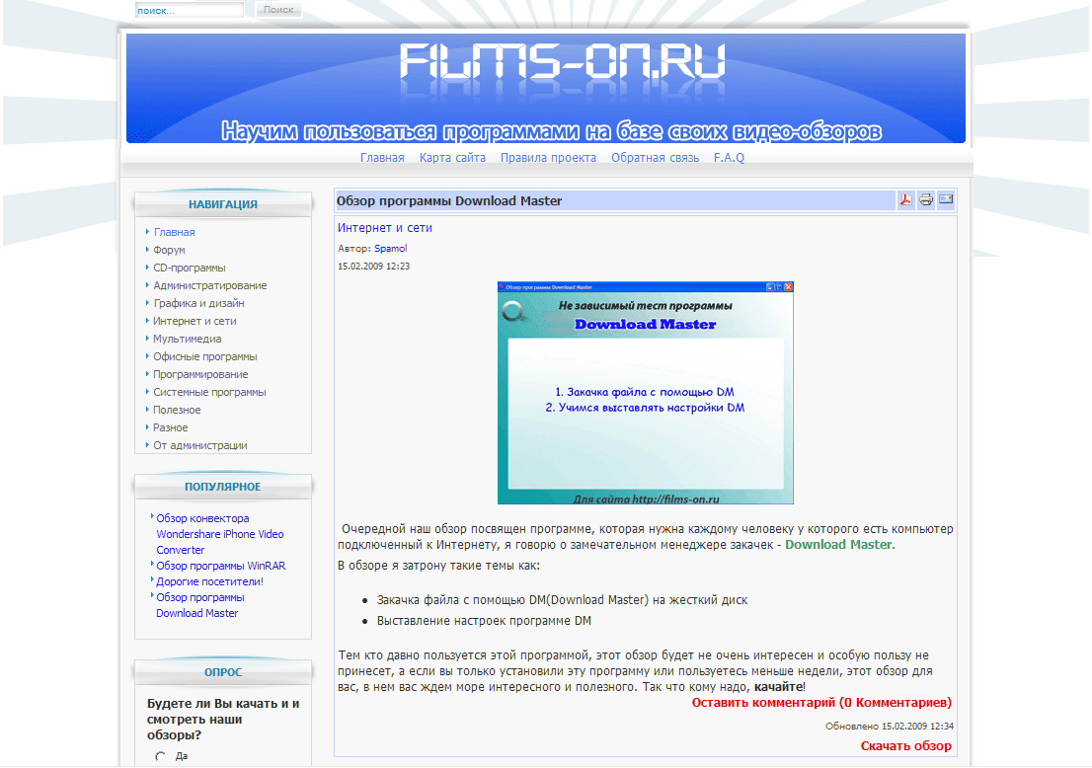Click bullet Выставление настроек программе DM

(x=484, y=620)
